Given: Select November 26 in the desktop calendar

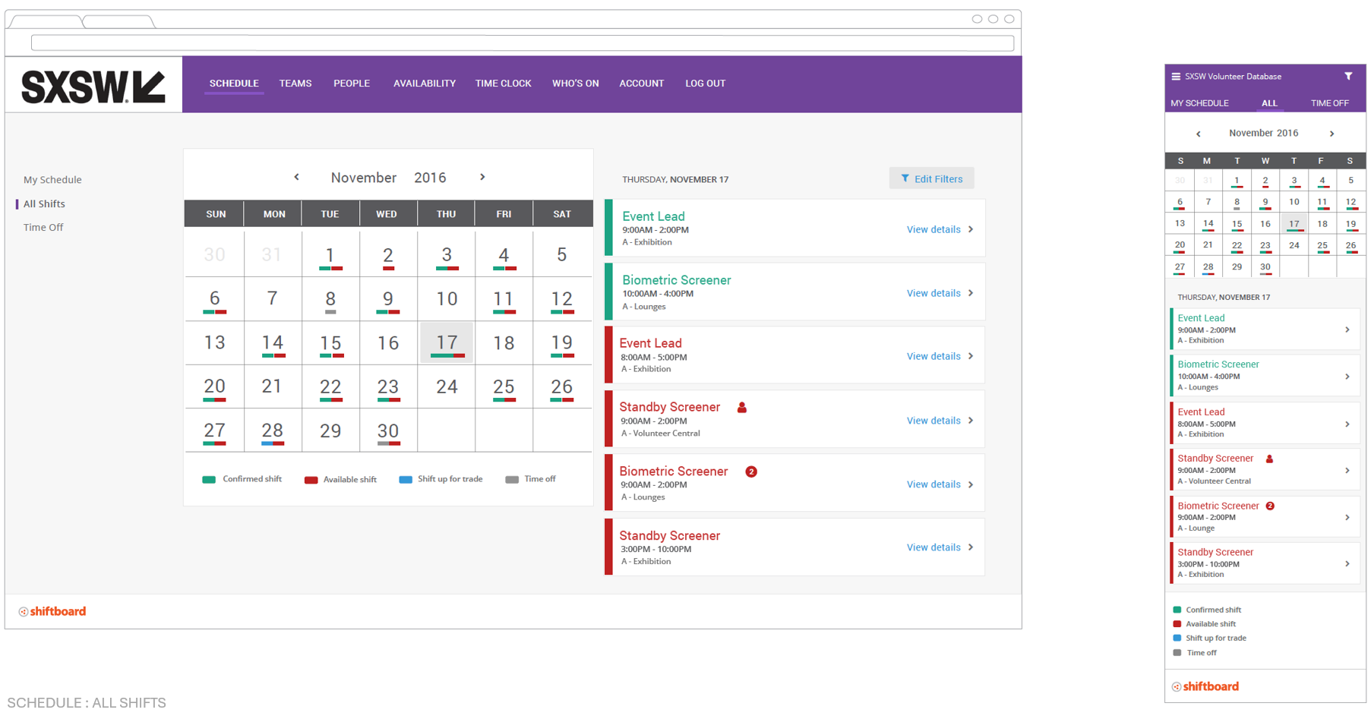Looking at the screenshot, I should (562, 387).
